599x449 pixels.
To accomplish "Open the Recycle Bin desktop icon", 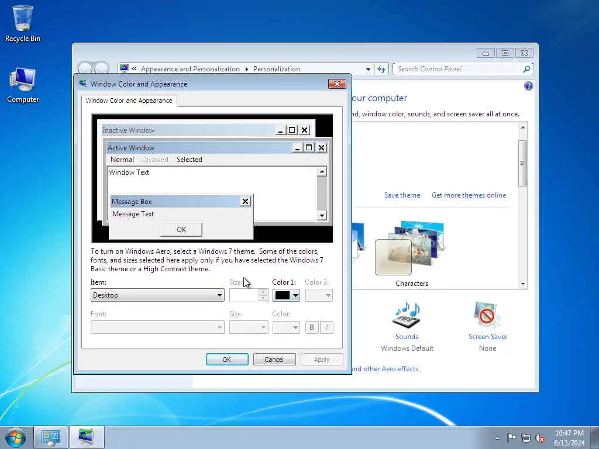I will (23, 23).
